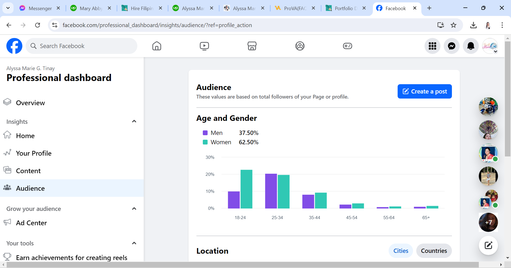This screenshot has width=511, height=268.
Task: Open the Messenger chat icon
Action: point(451,46)
